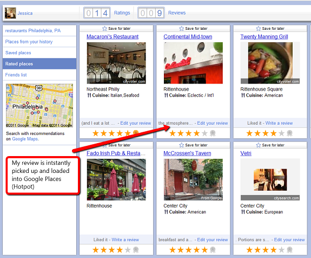Screen dimensions: 311x258
Task: Click Save for later star on Macaroni's Restaurant
Action: pos(104,28)
